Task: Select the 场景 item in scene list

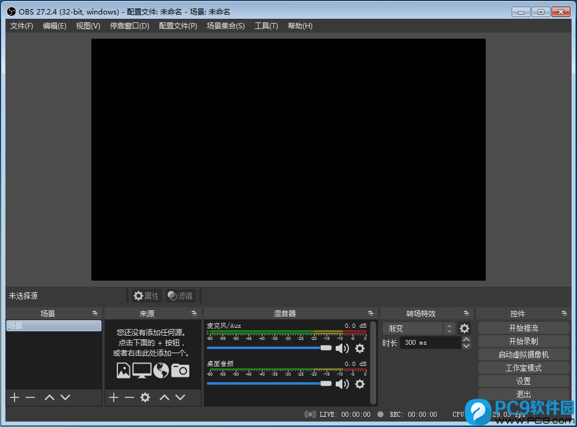Action: 54,325
